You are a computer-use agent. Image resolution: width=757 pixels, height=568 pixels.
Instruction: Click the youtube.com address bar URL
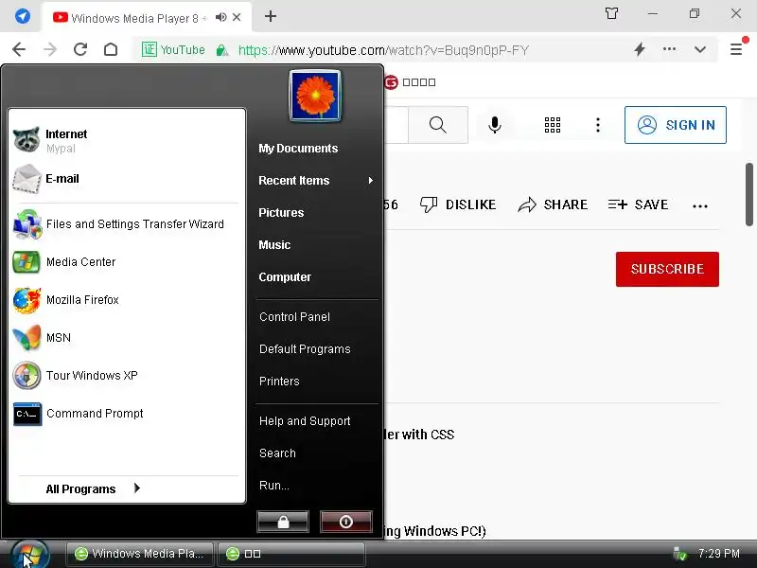pos(383,50)
